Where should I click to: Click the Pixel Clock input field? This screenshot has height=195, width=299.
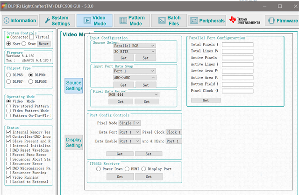click(x=238, y=91)
